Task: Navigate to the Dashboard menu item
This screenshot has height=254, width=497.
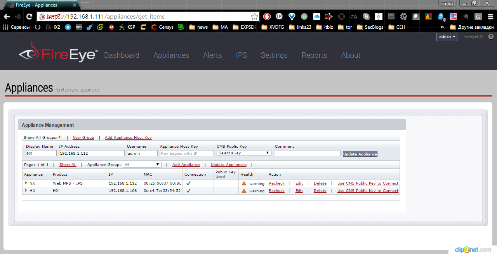Action: point(122,55)
